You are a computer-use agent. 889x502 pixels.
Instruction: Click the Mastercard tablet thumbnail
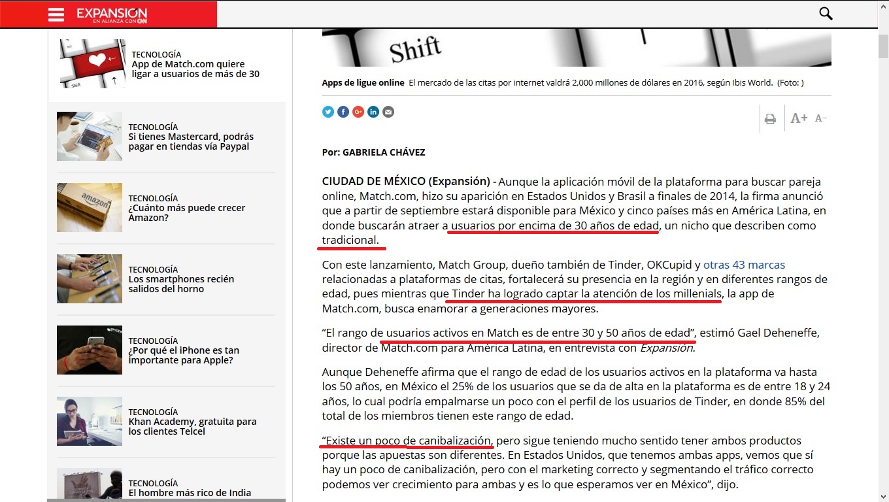[90, 136]
